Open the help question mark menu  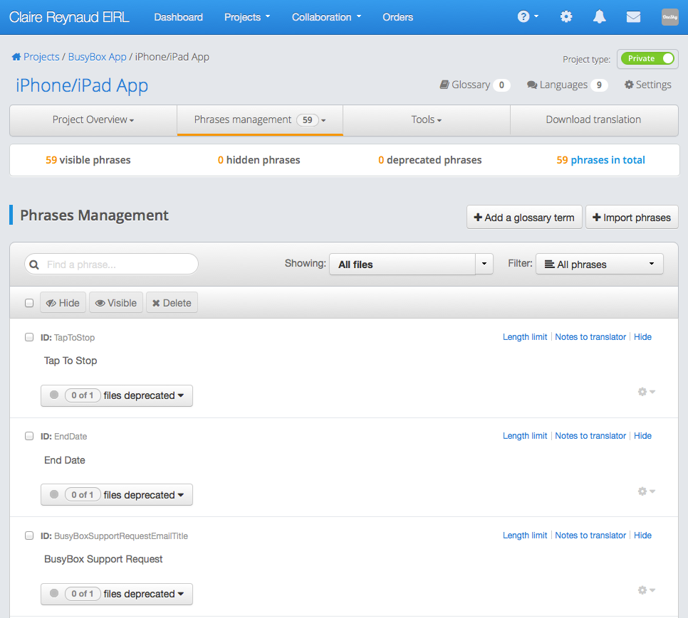tap(528, 16)
